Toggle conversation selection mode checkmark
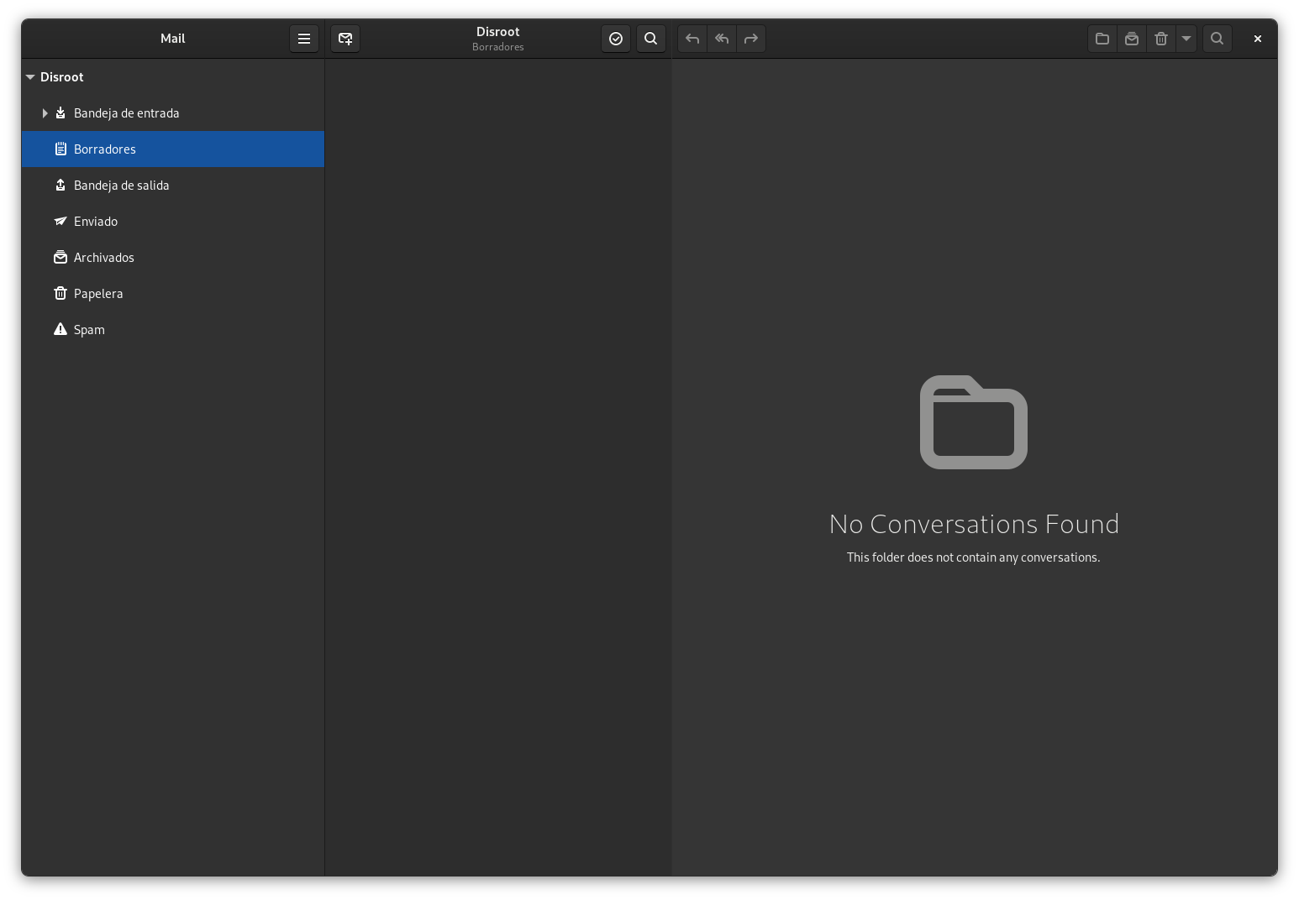Image resolution: width=1299 pixels, height=900 pixels. tap(616, 39)
